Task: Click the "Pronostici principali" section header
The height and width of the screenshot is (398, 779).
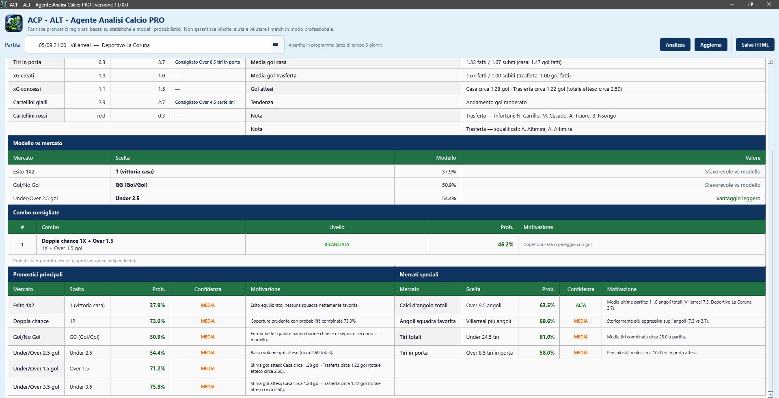Action: click(x=201, y=274)
